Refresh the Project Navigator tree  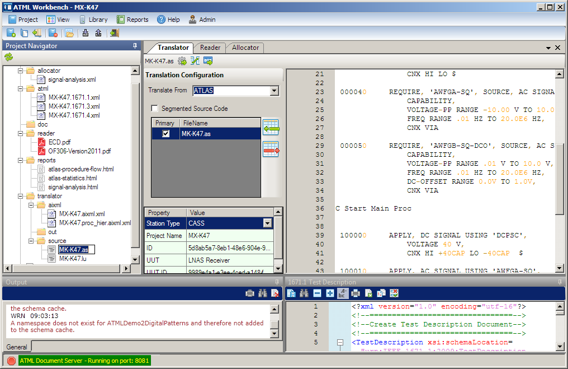[9, 57]
